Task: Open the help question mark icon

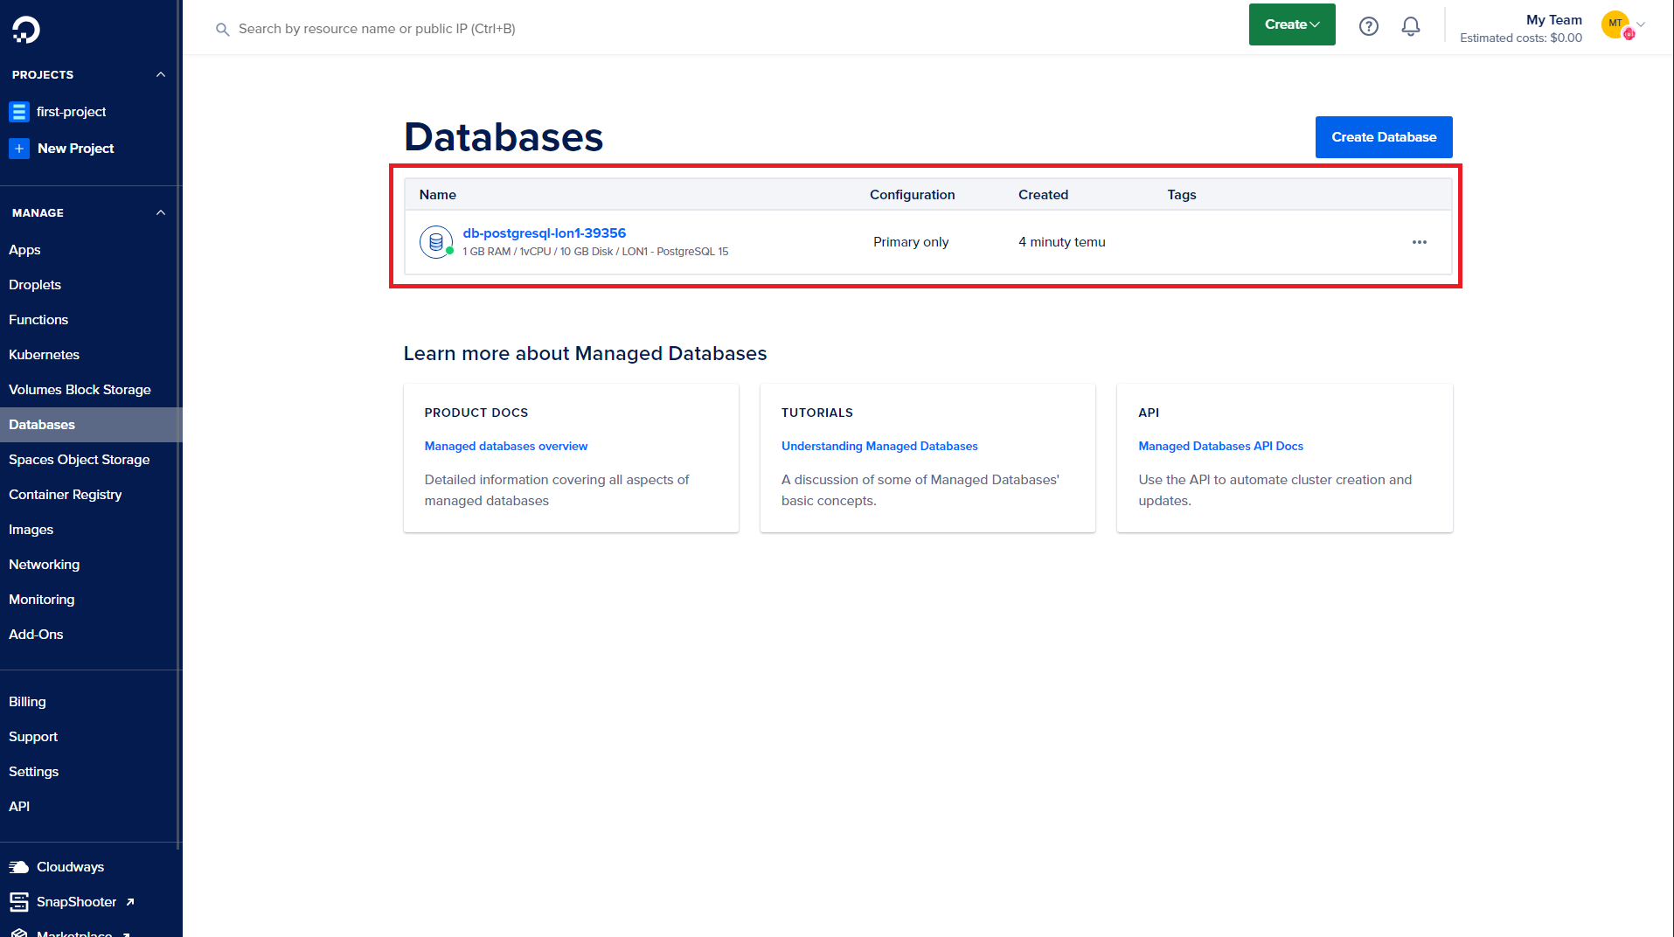Action: [x=1368, y=26]
